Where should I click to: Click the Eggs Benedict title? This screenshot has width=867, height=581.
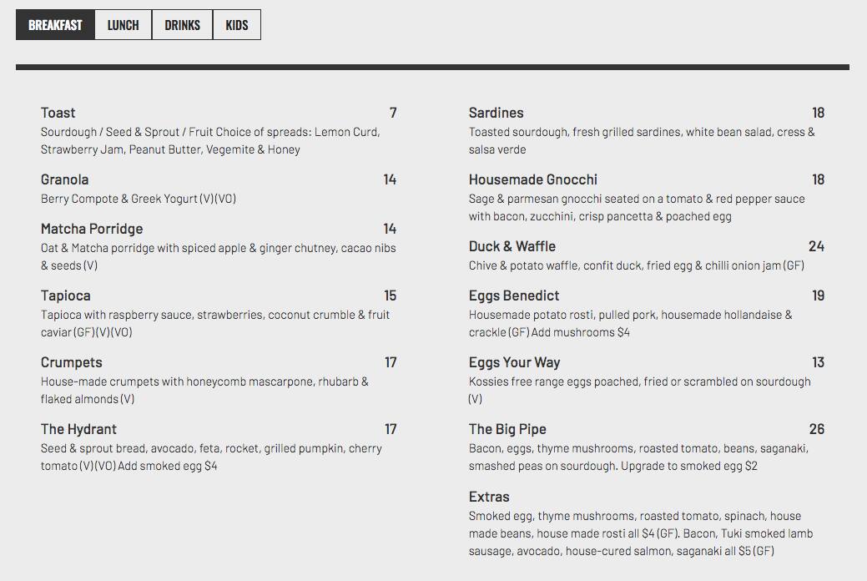click(x=514, y=296)
